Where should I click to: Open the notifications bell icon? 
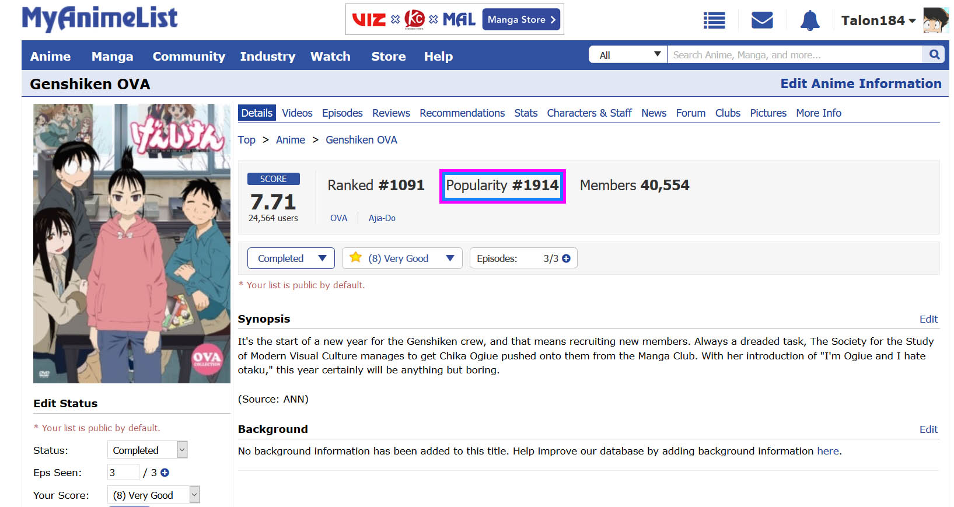pyautogui.click(x=810, y=20)
